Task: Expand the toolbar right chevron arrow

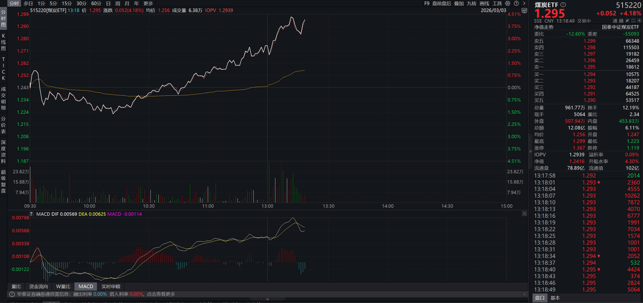Action: click(x=524, y=3)
